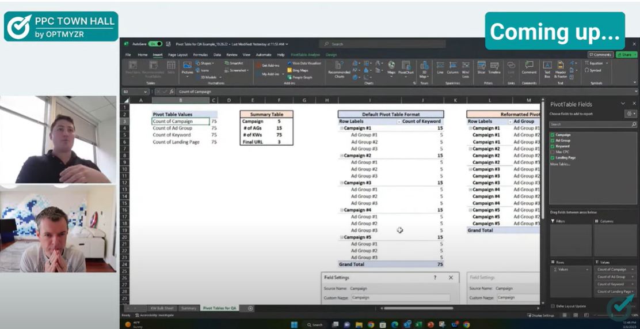Open Row Labels filter dropdown in column I

[399, 122]
